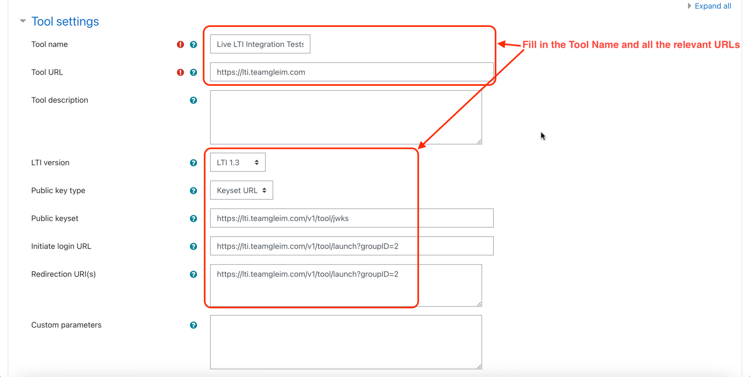Click help icon beside Tool URL
750x377 pixels.
pyautogui.click(x=193, y=72)
